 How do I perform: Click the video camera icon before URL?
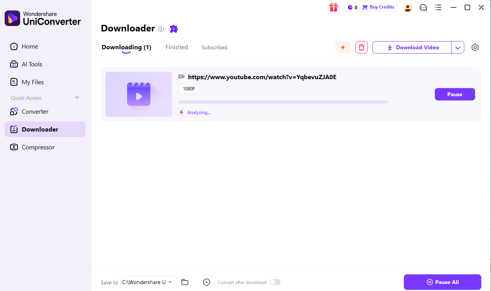181,77
